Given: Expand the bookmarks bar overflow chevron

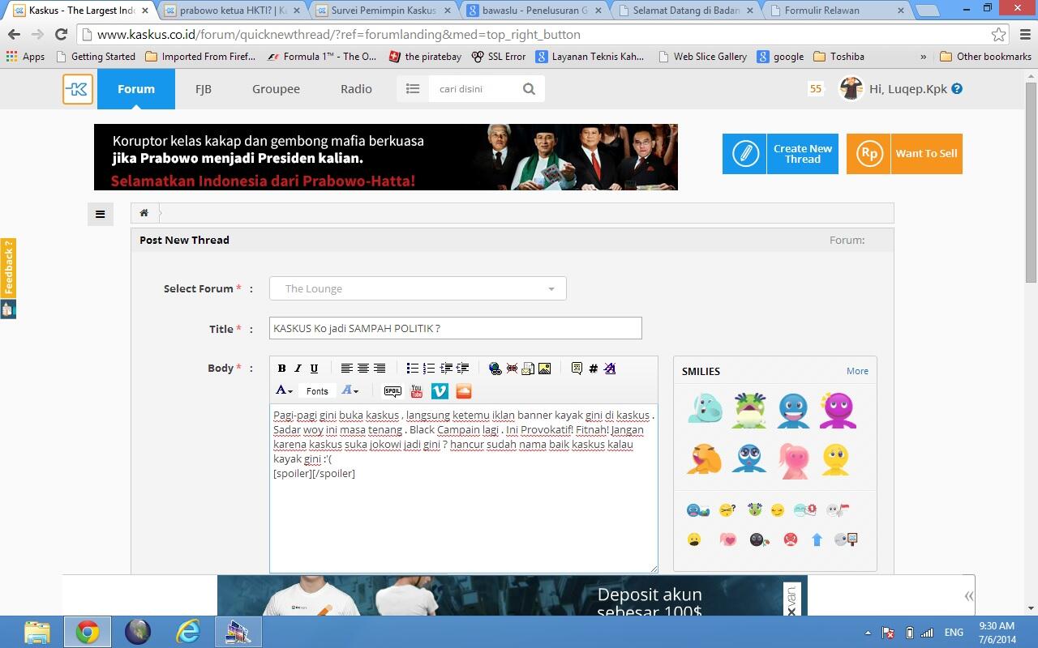Looking at the screenshot, I should pos(923,57).
